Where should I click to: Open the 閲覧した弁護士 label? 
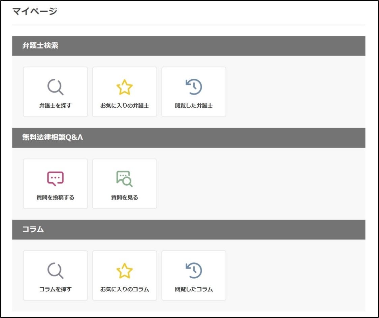[194, 106]
